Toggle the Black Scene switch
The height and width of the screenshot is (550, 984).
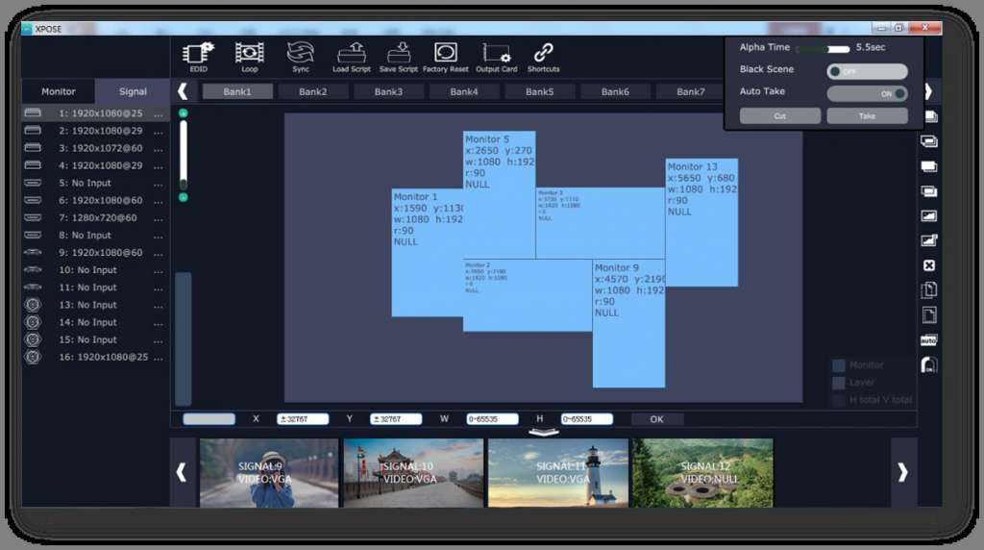(867, 71)
